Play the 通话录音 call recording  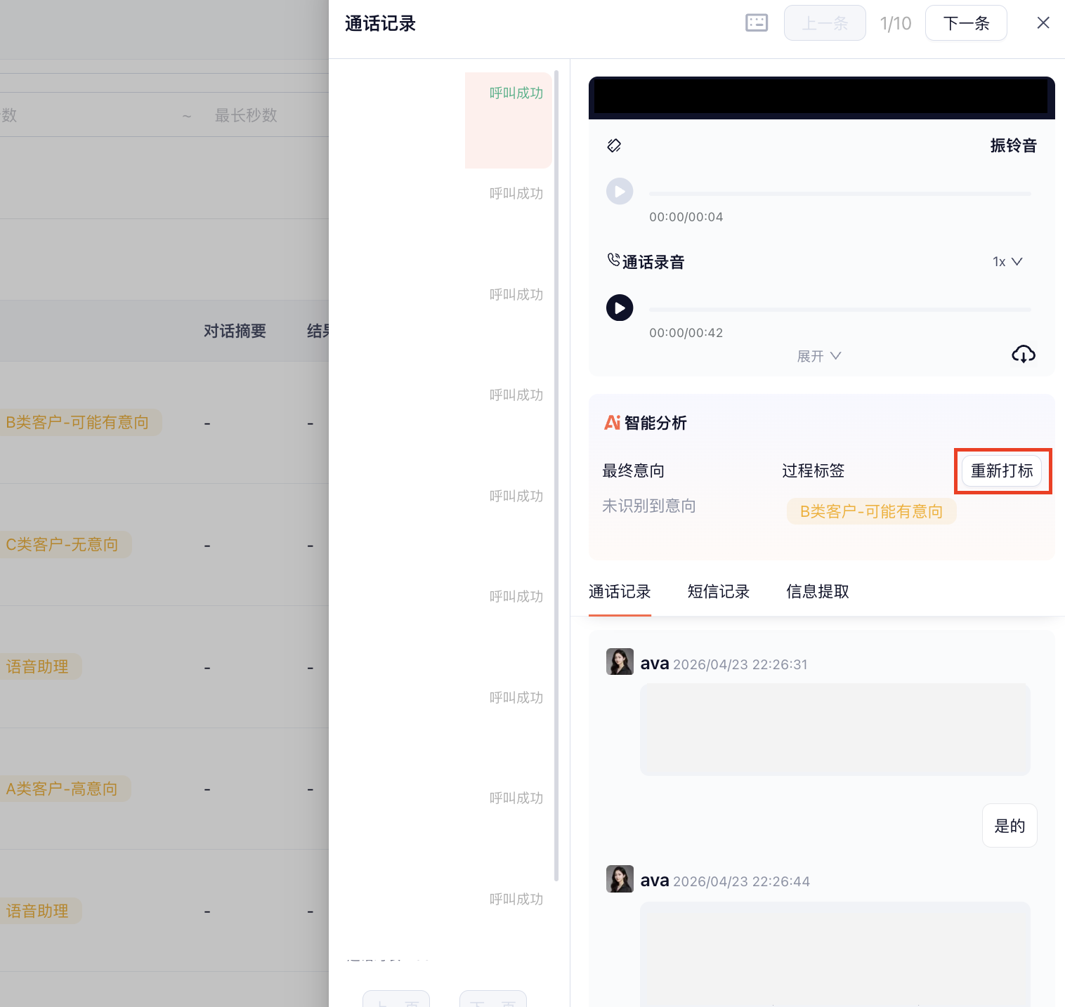[619, 308]
